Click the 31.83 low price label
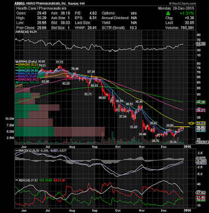 pyautogui.click(x=133, y=127)
